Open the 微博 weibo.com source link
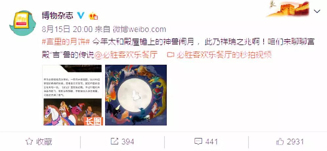 [139, 29]
